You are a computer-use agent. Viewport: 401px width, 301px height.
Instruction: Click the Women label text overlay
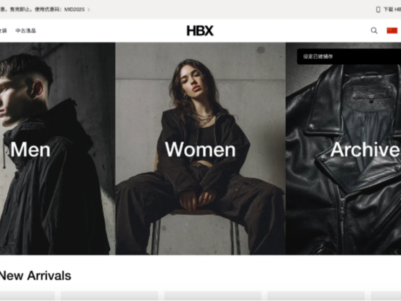click(200, 149)
